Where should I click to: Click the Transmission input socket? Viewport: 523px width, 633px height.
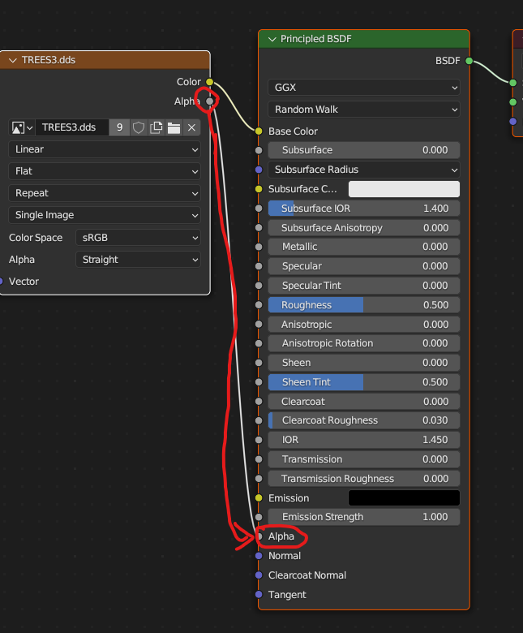tap(259, 459)
